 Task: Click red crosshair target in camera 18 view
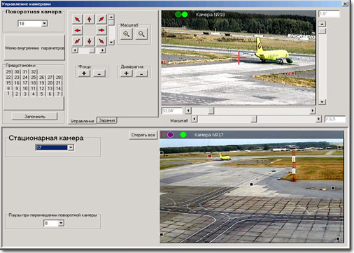239,57
